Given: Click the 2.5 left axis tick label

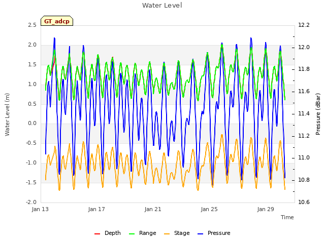Looking at the screenshot, I should (32, 25).
